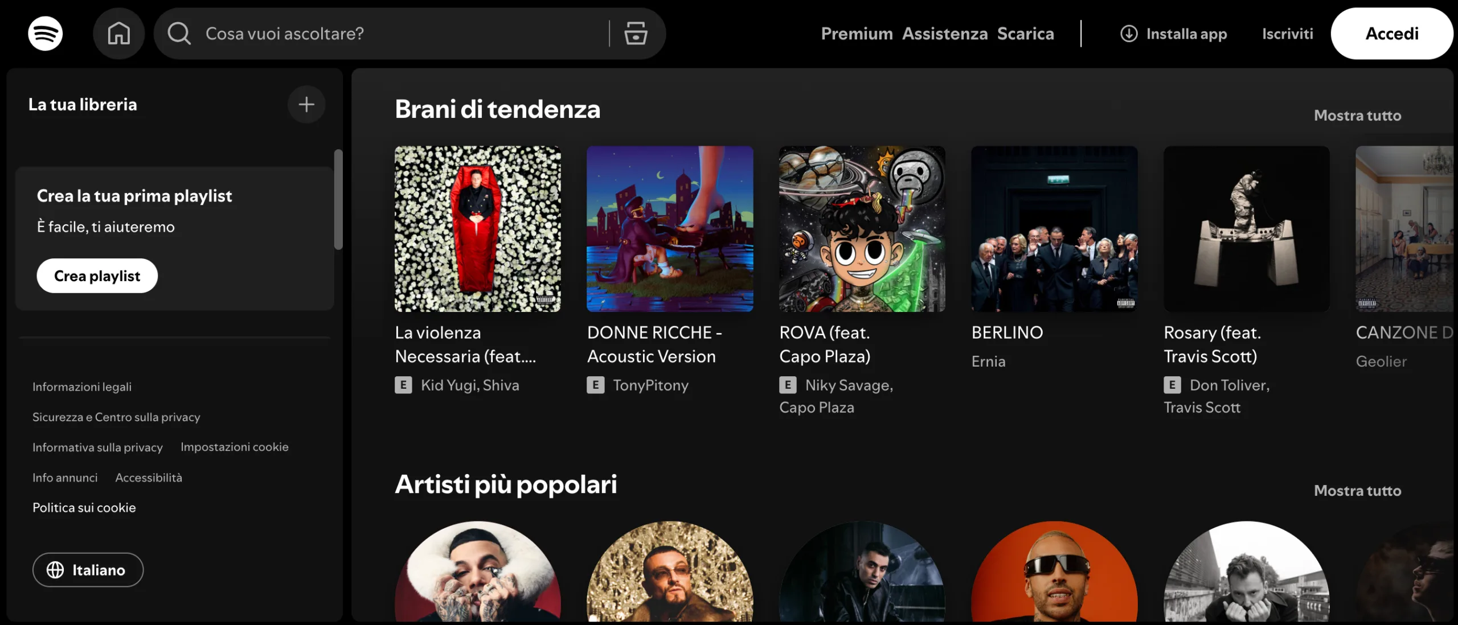Open the Scarica page
1458x625 pixels.
pos(1025,33)
